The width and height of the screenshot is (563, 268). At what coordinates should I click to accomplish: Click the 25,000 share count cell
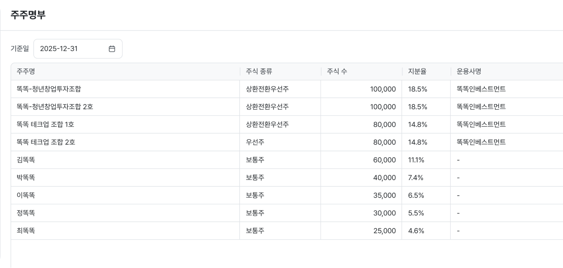(384, 231)
